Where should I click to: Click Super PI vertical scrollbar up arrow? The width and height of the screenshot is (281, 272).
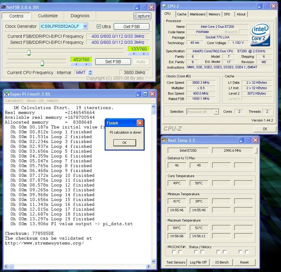pyautogui.click(x=154, y=107)
